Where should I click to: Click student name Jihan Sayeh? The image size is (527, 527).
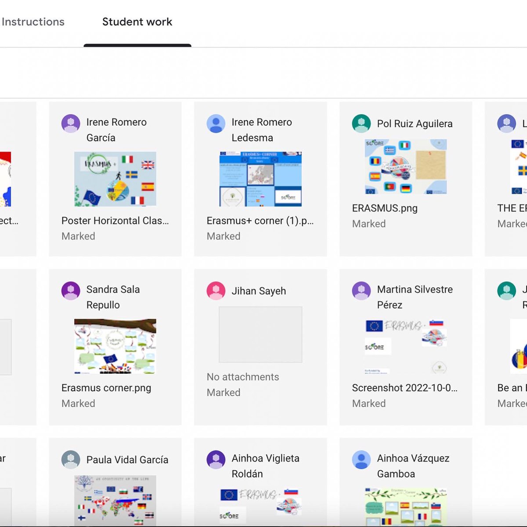[259, 291]
